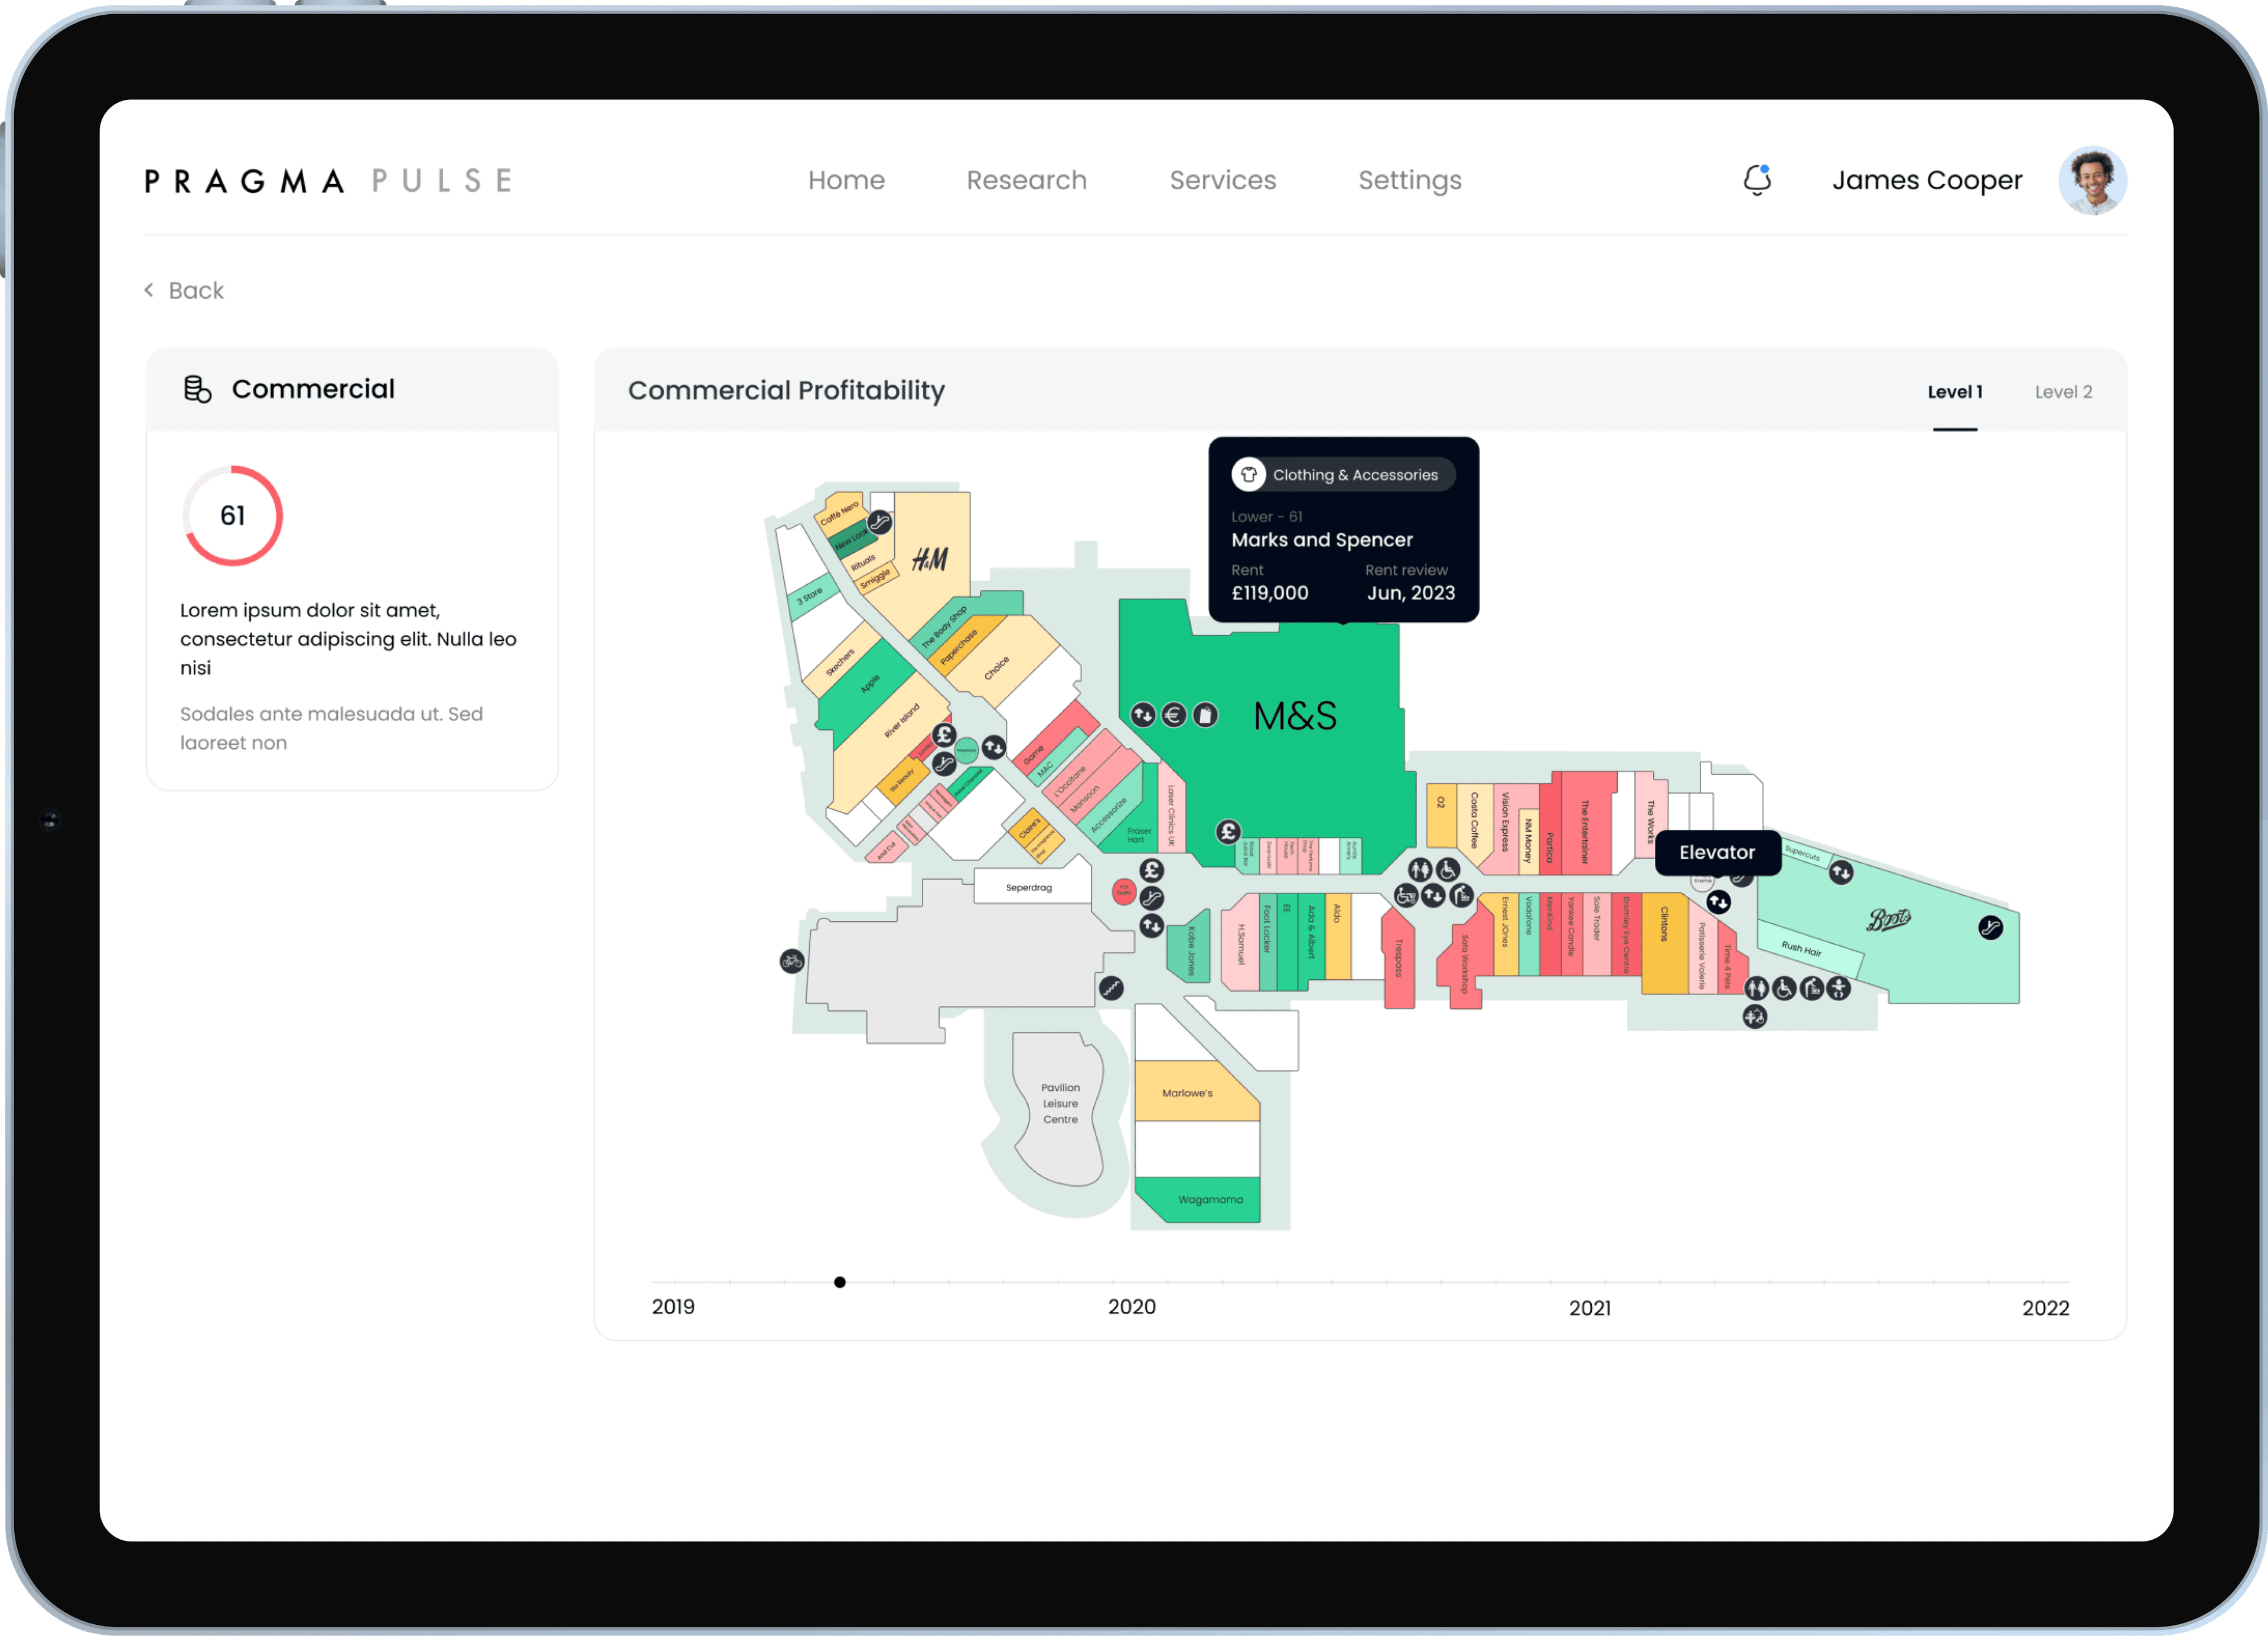Click the wheelchair icon near Costa Coffee
This screenshot has width=2268, height=1636.
(x=1448, y=869)
